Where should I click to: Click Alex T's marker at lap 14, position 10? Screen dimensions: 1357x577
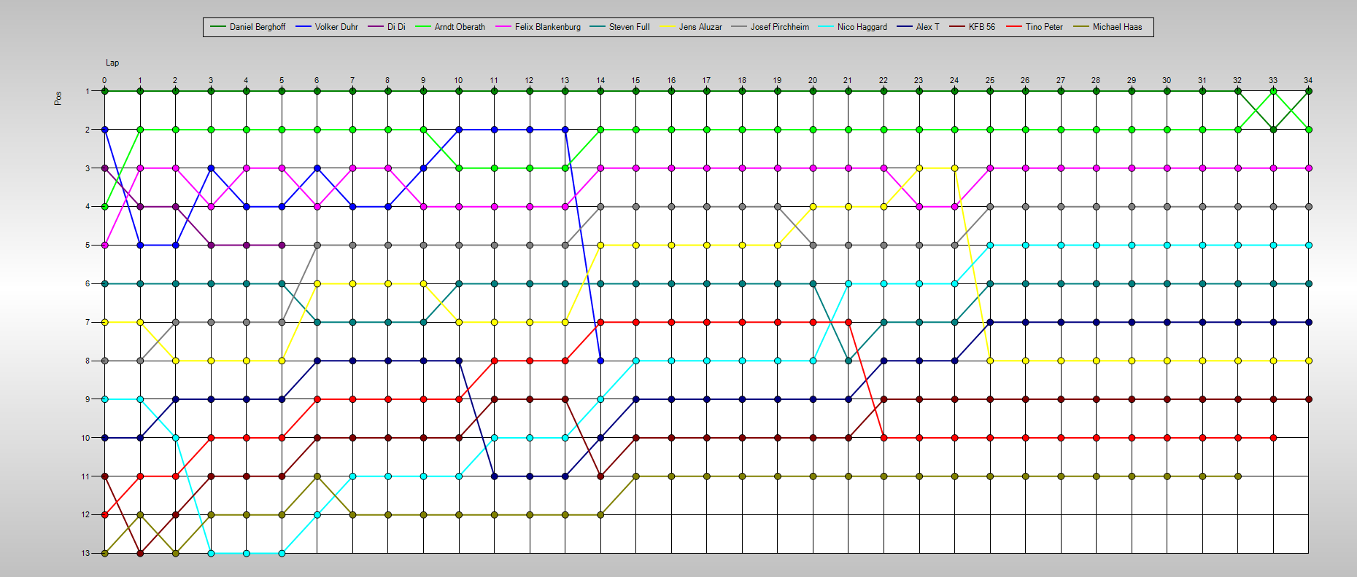pos(600,438)
